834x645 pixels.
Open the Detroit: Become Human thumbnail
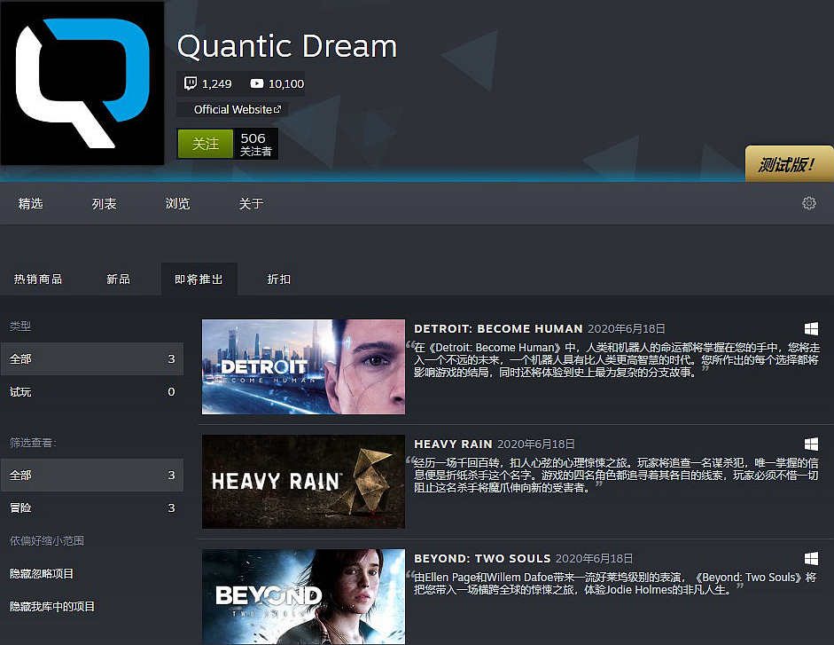pyautogui.click(x=303, y=367)
